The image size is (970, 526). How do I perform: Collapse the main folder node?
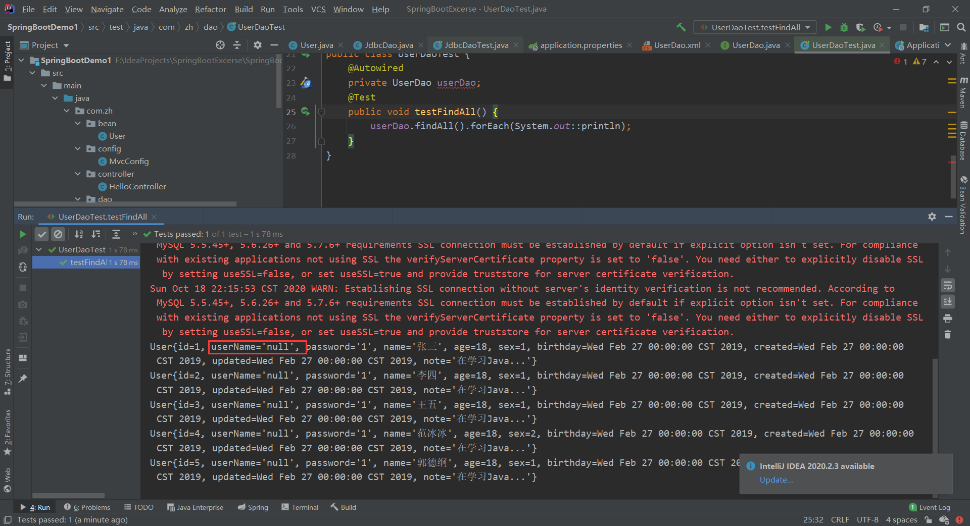coord(44,85)
